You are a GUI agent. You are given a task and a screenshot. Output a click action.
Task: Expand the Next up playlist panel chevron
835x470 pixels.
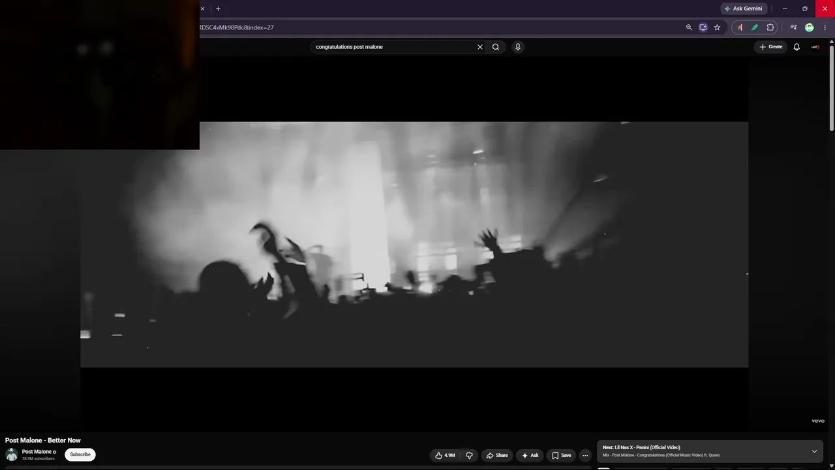[814, 452]
